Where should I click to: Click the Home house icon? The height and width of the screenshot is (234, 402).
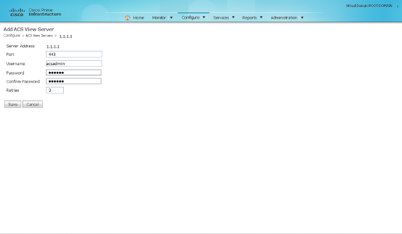pyautogui.click(x=127, y=17)
